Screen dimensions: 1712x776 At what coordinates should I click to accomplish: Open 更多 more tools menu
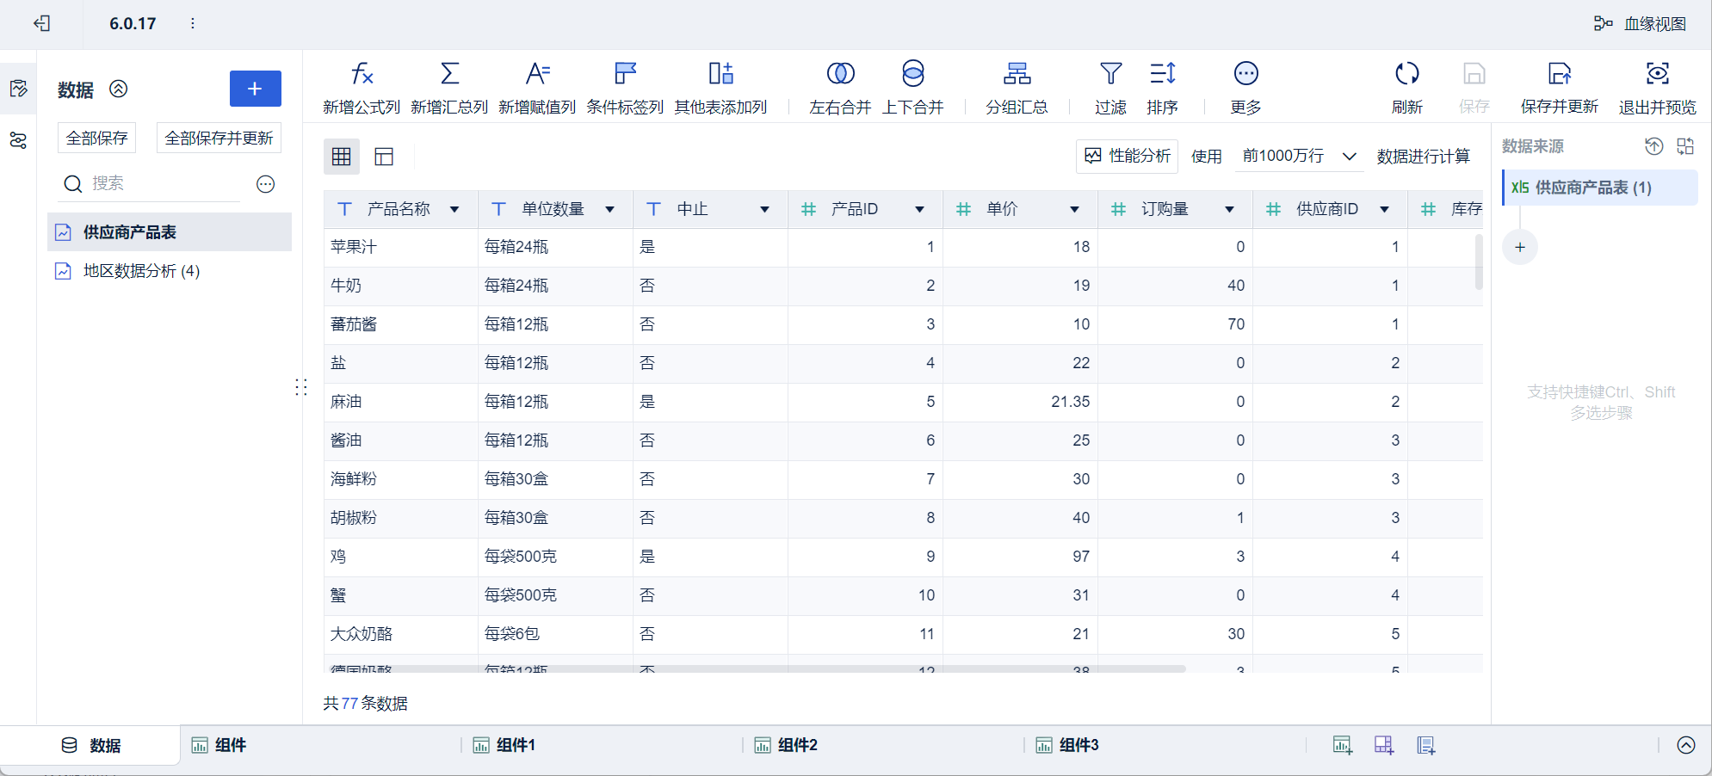click(x=1245, y=88)
